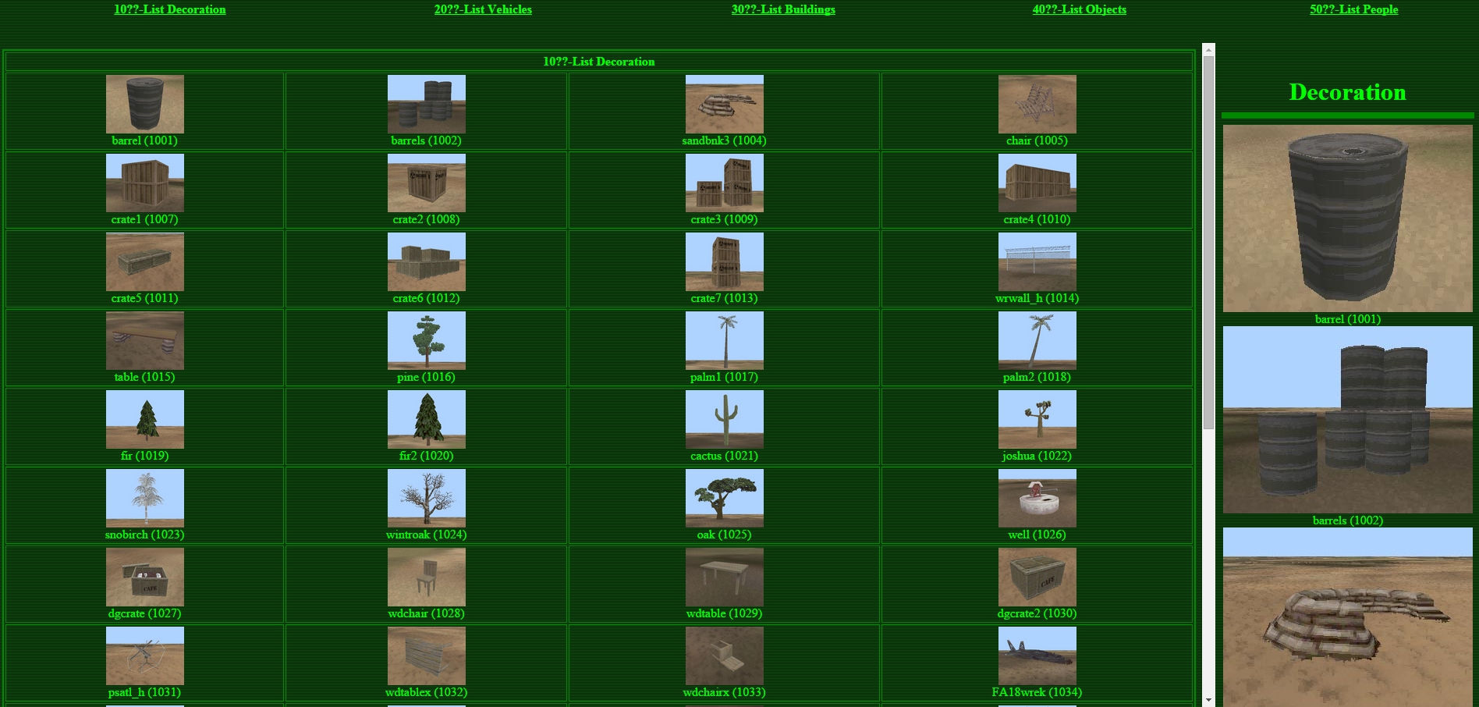Click the snobirch (1023) thumbnail
Image resolution: width=1479 pixels, height=707 pixels.
pyautogui.click(x=145, y=498)
